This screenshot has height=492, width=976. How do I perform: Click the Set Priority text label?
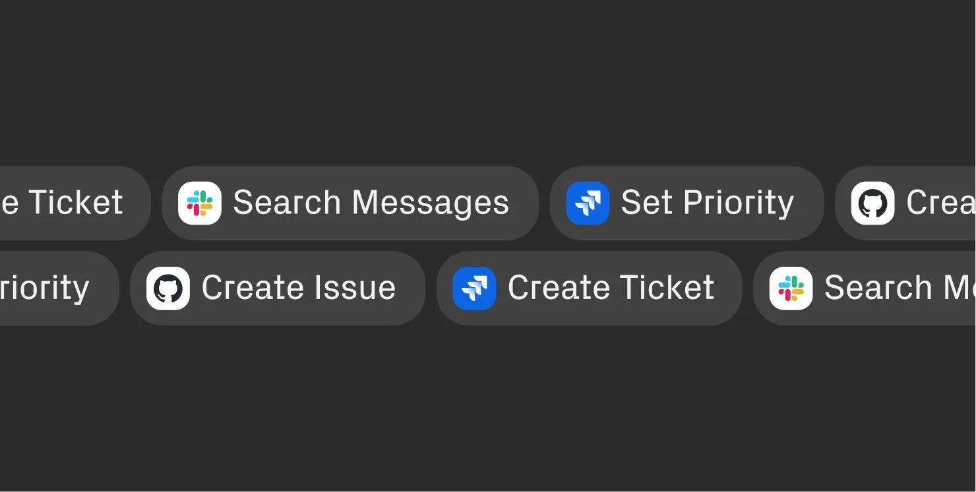tap(707, 203)
